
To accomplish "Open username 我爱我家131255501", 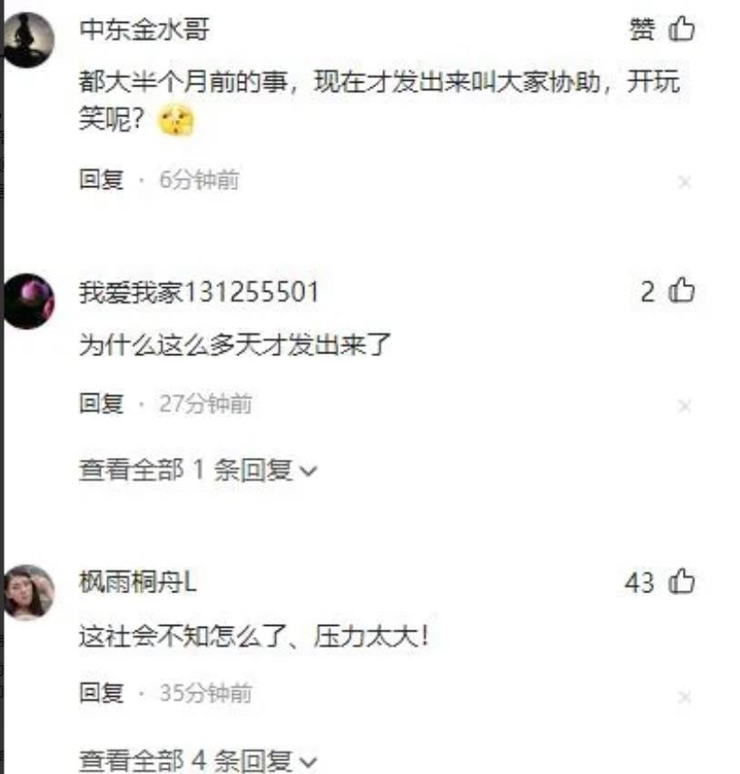I will (199, 292).
